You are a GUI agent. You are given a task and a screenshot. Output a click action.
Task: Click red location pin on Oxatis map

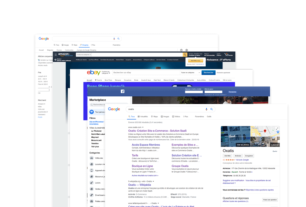point(265,131)
